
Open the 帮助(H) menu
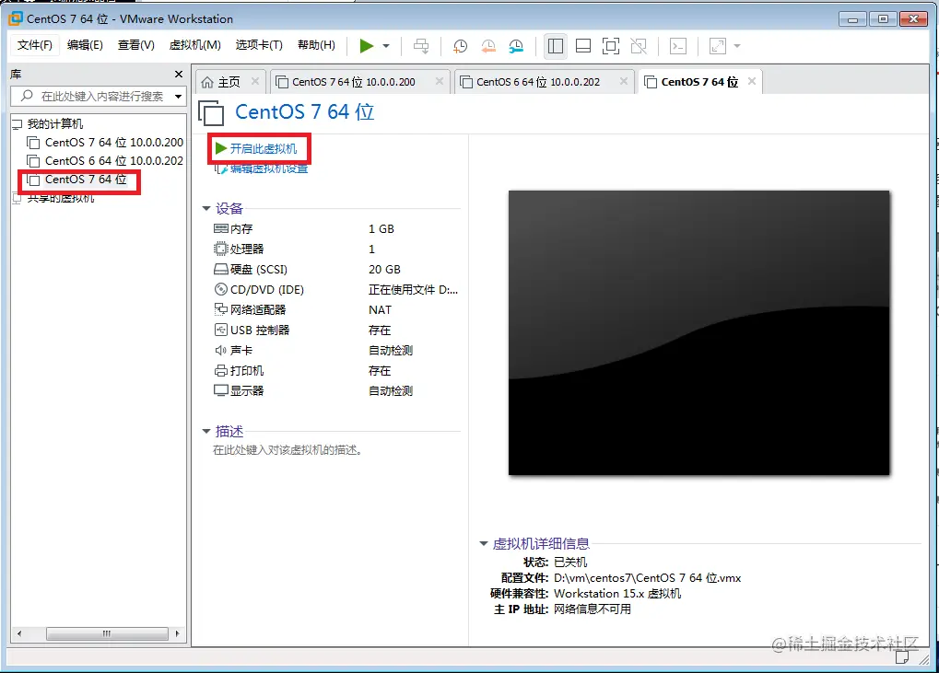coord(316,45)
